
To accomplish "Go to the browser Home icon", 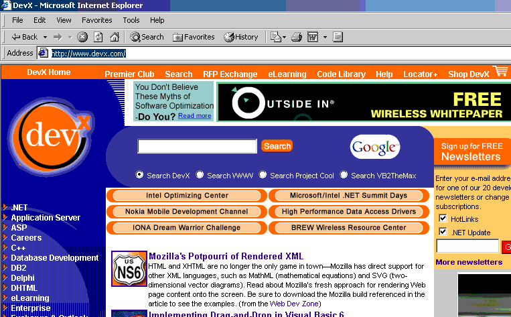I will click(115, 37).
